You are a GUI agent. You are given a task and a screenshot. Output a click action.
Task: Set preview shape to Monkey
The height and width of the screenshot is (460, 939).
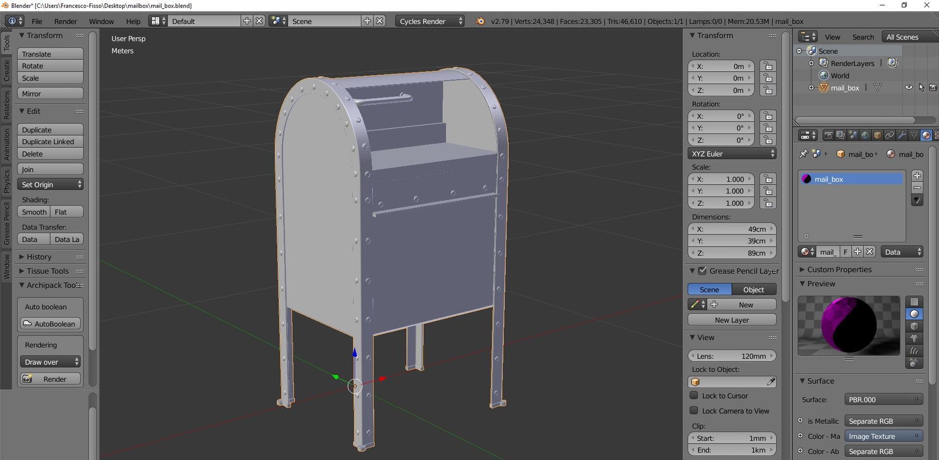coord(914,338)
